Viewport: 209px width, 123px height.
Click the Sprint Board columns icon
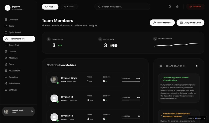[6, 32]
